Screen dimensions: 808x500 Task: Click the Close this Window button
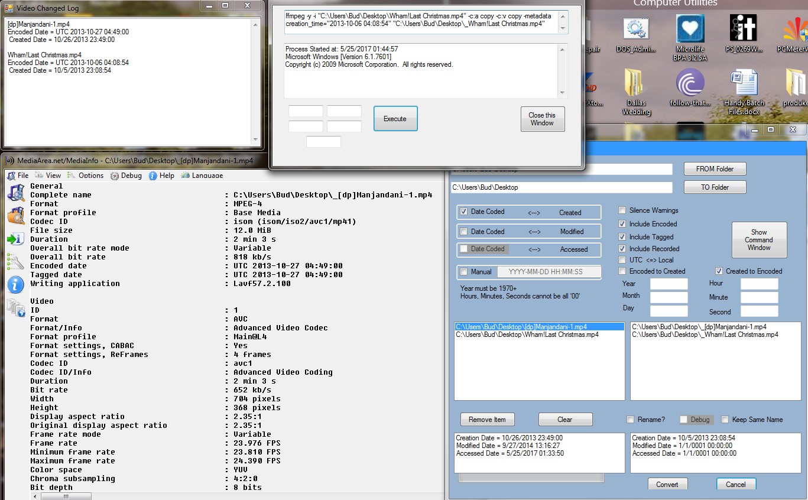click(543, 119)
